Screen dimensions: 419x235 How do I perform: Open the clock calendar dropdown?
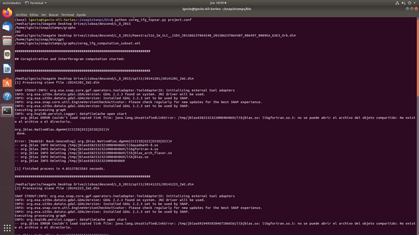pyautogui.click(x=218, y=3)
